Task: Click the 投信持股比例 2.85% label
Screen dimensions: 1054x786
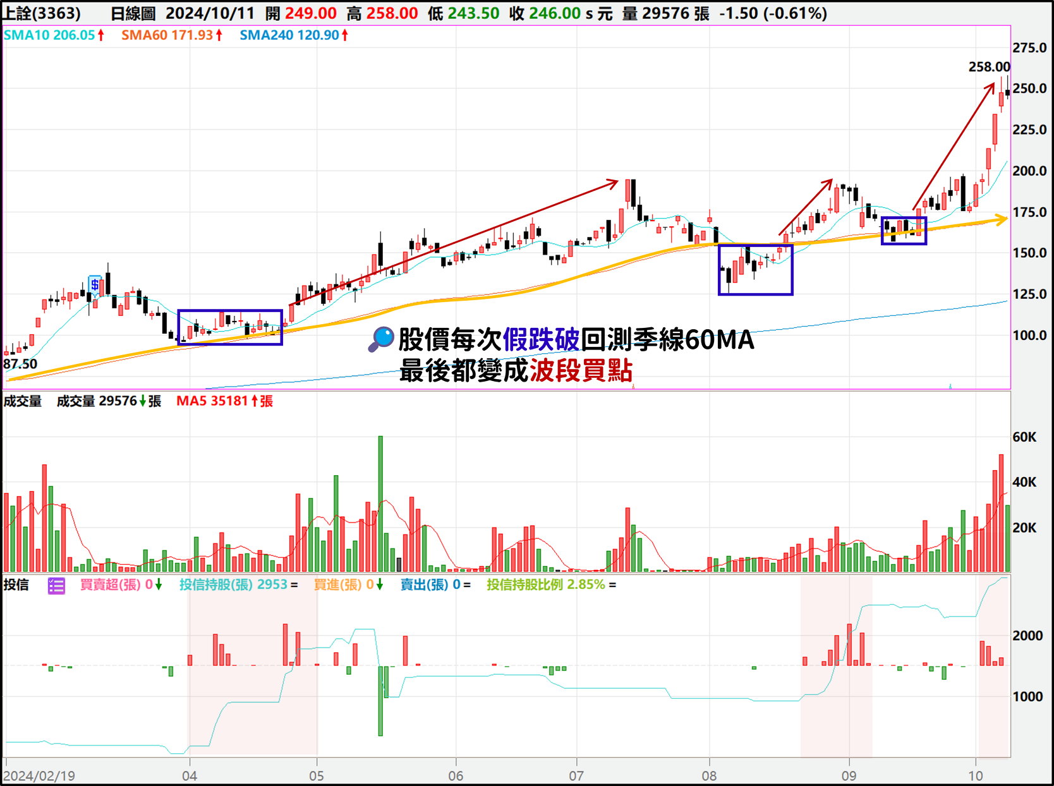Action: [x=552, y=585]
